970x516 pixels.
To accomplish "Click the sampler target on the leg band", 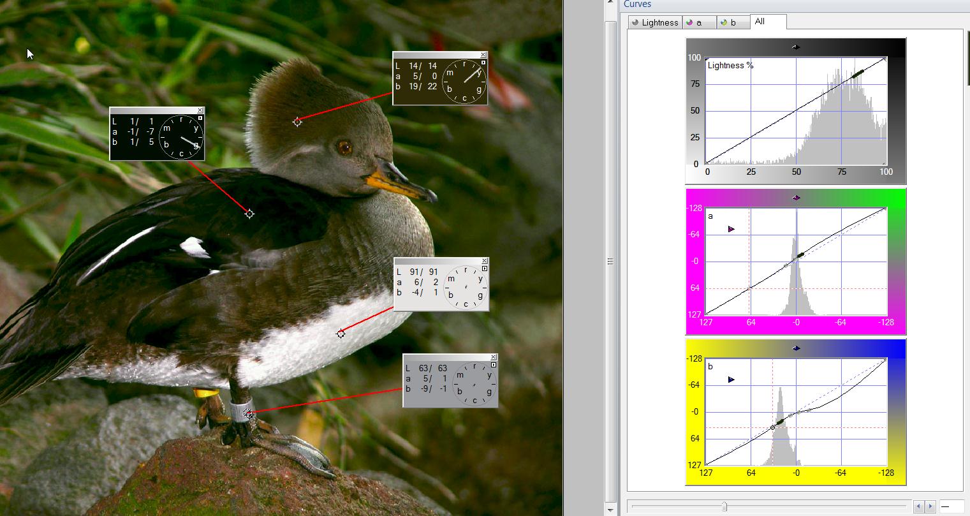I will click(249, 414).
